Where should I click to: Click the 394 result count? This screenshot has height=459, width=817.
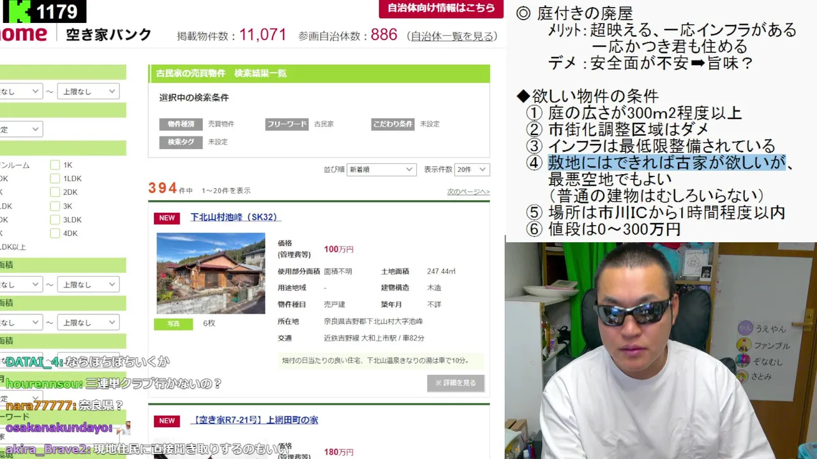pyautogui.click(x=162, y=188)
